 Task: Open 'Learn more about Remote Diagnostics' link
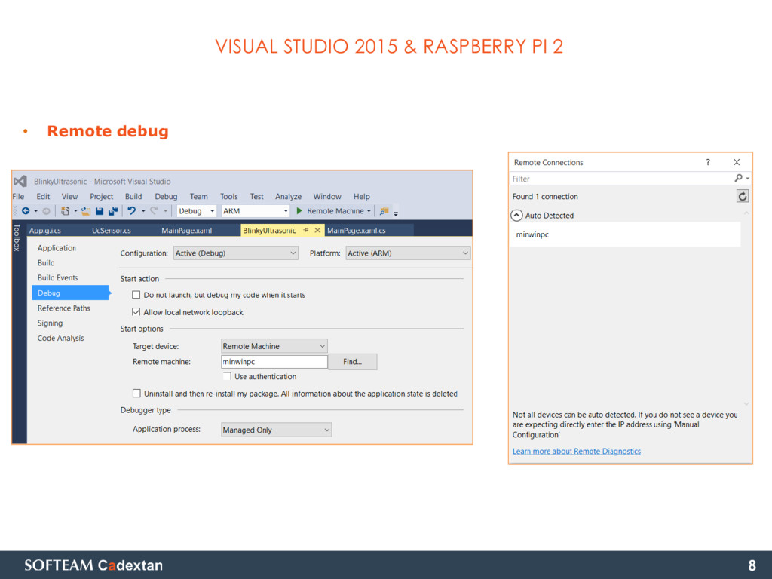point(577,451)
